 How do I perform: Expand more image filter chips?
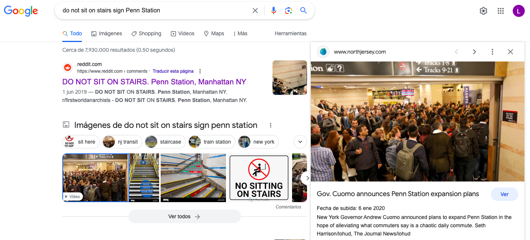300,142
